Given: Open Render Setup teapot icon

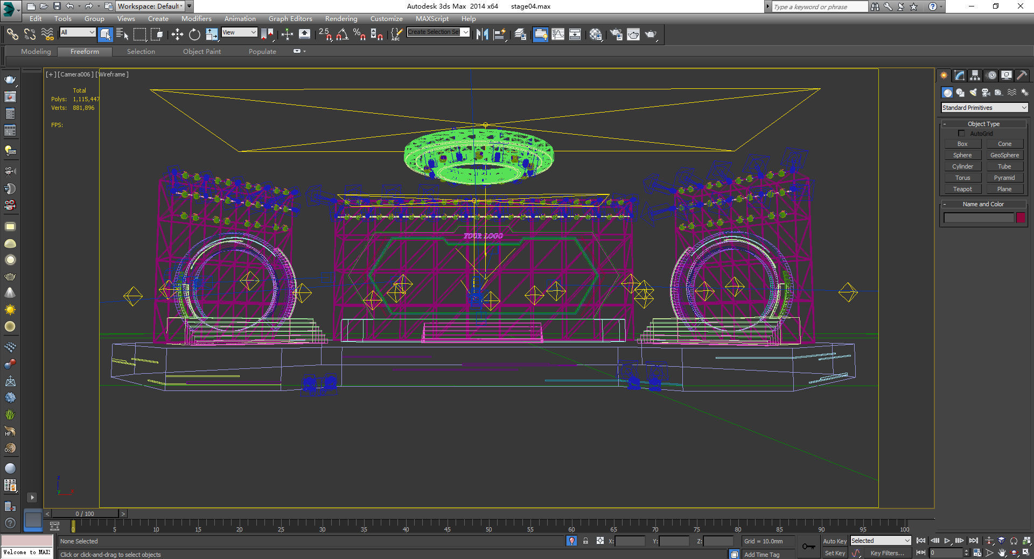Looking at the screenshot, I should click(616, 34).
